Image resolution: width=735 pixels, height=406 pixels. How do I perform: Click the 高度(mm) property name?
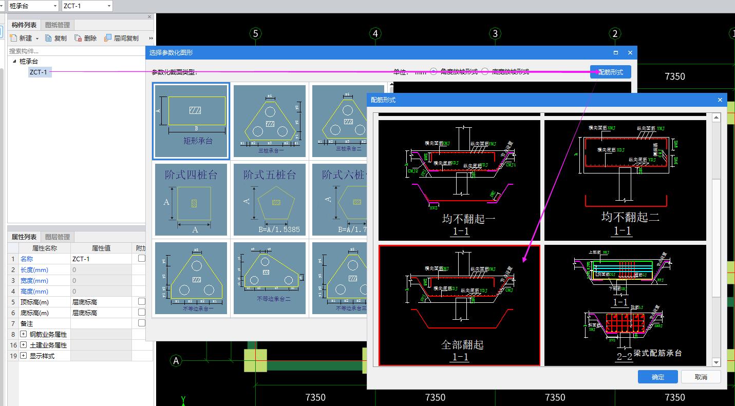(x=34, y=291)
